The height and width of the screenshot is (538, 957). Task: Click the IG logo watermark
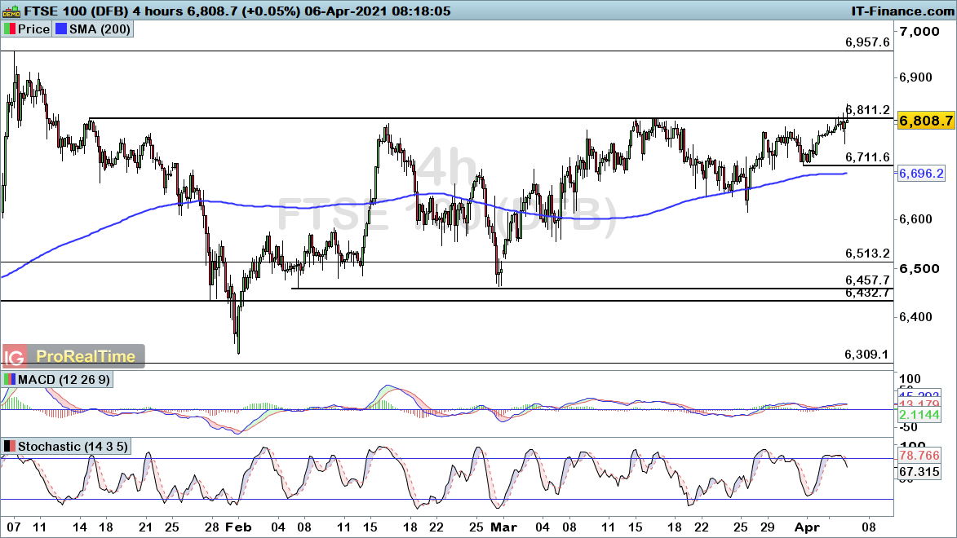tap(13, 356)
